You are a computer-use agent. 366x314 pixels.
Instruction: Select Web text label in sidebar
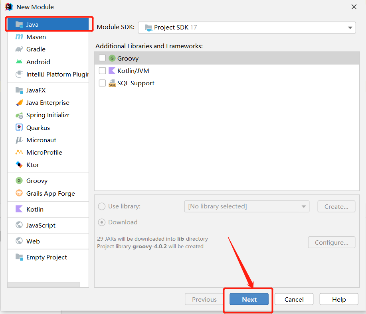tap(33, 241)
